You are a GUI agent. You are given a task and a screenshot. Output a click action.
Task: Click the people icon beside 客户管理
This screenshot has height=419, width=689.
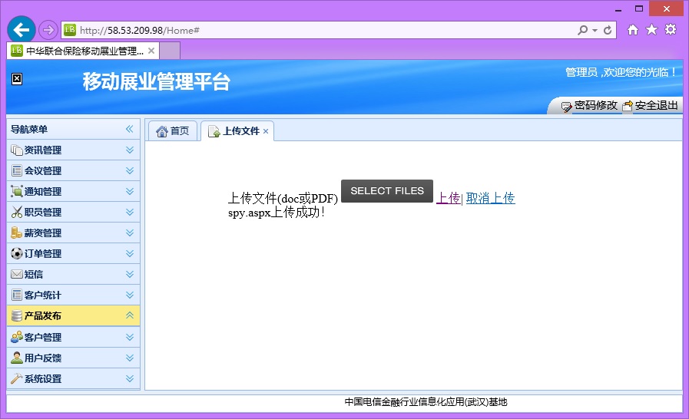coord(16,337)
